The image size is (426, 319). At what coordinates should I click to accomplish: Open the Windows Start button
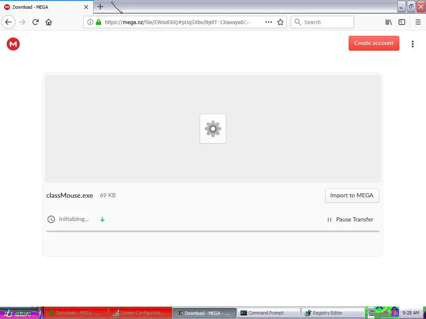click(21, 313)
